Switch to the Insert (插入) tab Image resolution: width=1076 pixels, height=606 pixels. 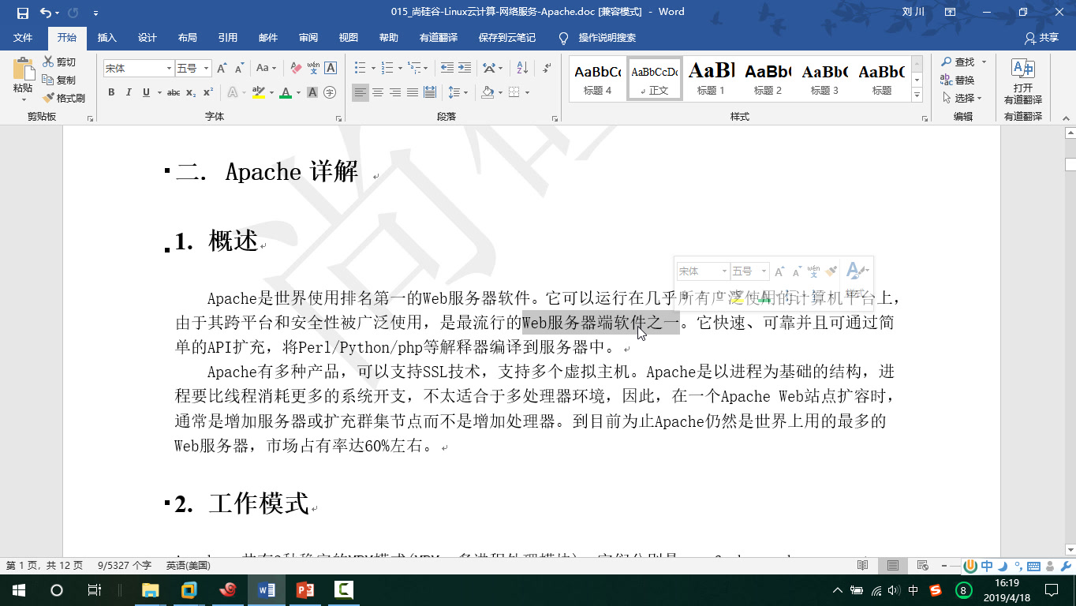pos(106,38)
